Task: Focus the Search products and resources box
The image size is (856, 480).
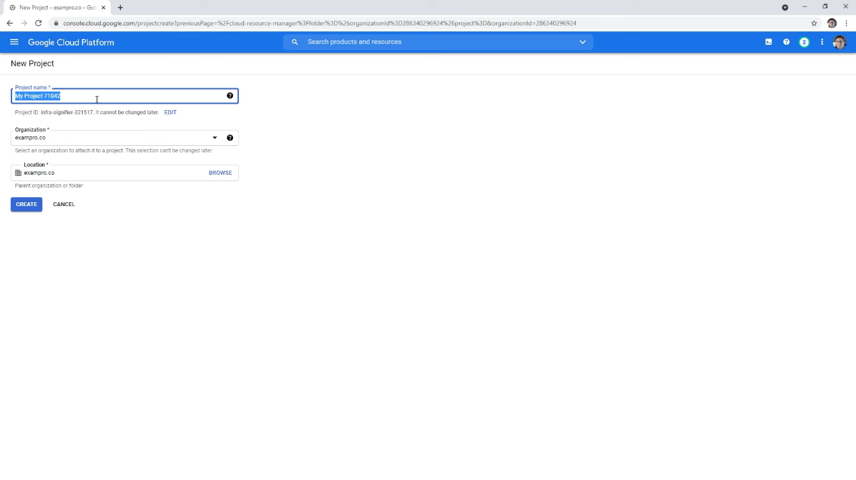Action: (x=439, y=42)
